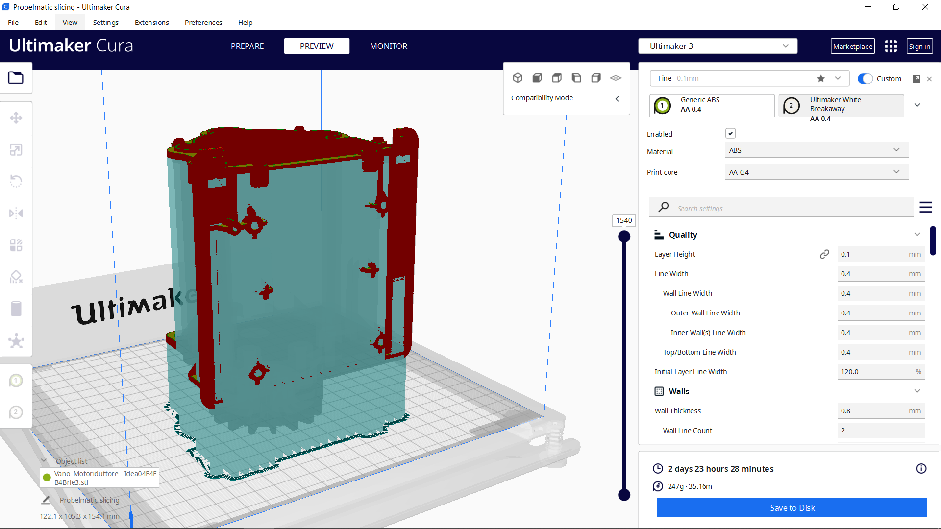
Task: Open the Marketplace
Action: 852,46
